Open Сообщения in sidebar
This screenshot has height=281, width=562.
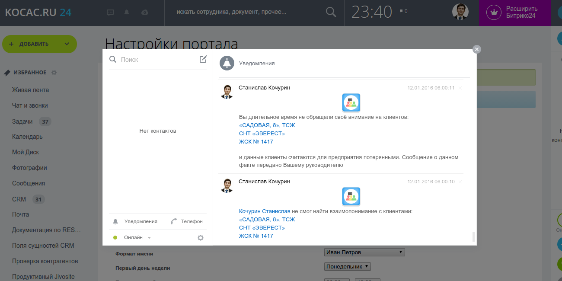tap(29, 183)
